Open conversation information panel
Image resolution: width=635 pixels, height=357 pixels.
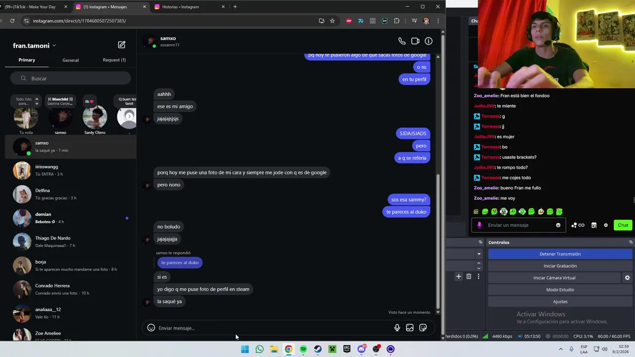429,41
